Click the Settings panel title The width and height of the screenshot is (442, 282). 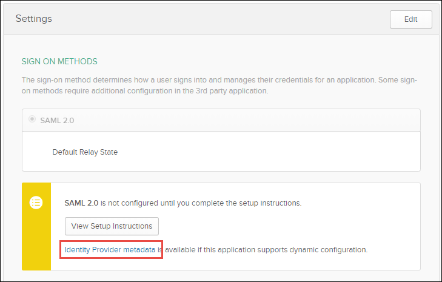tap(34, 18)
